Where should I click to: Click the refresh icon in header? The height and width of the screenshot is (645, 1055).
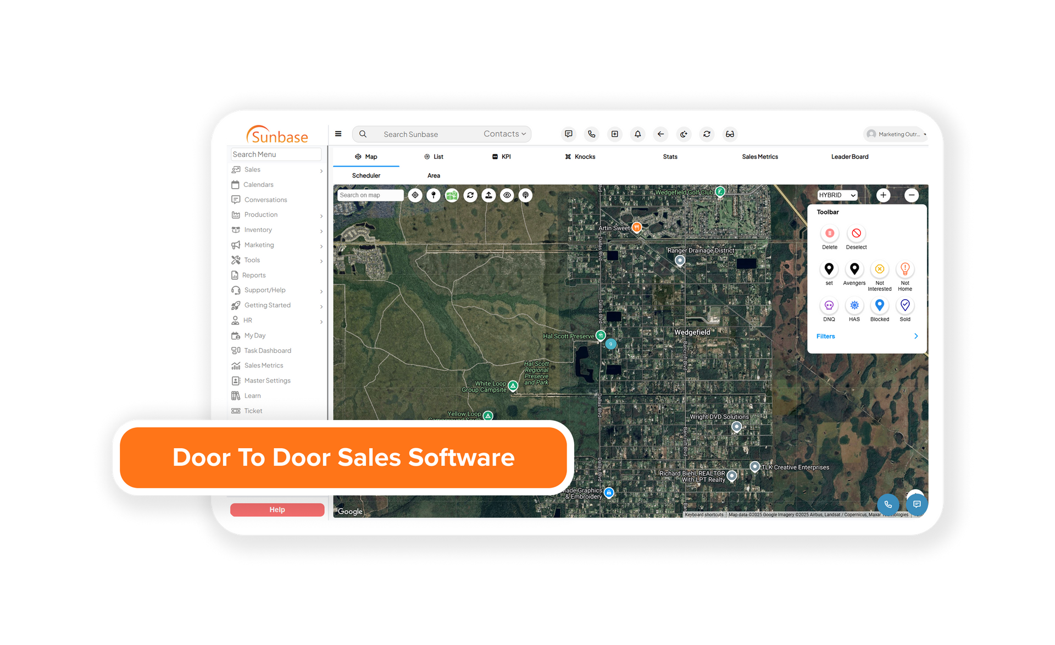tap(707, 134)
